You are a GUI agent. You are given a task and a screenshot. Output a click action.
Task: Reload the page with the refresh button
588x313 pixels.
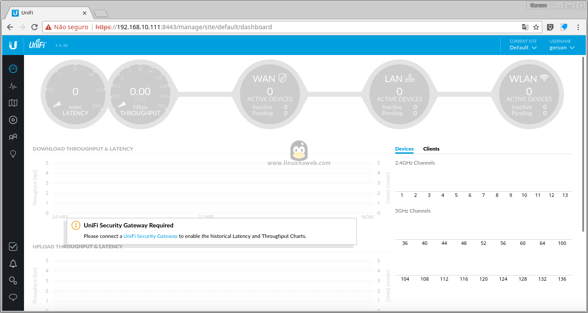(x=35, y=27)
